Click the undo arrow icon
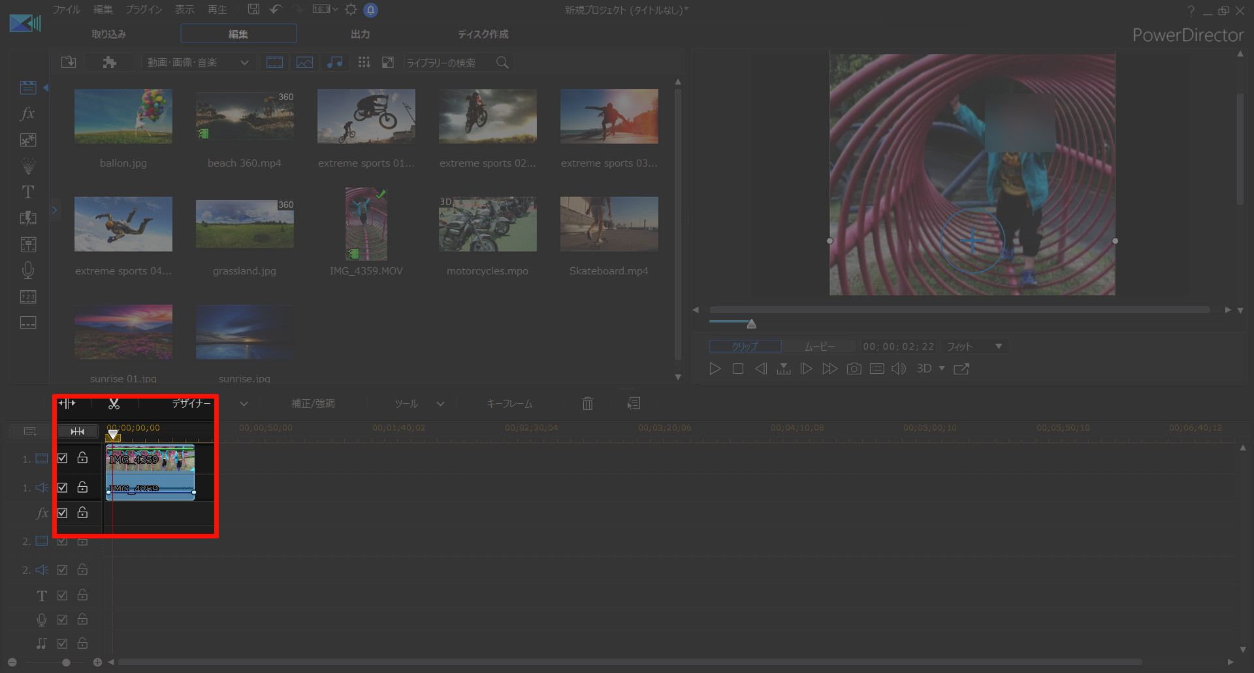 point(276,9)
